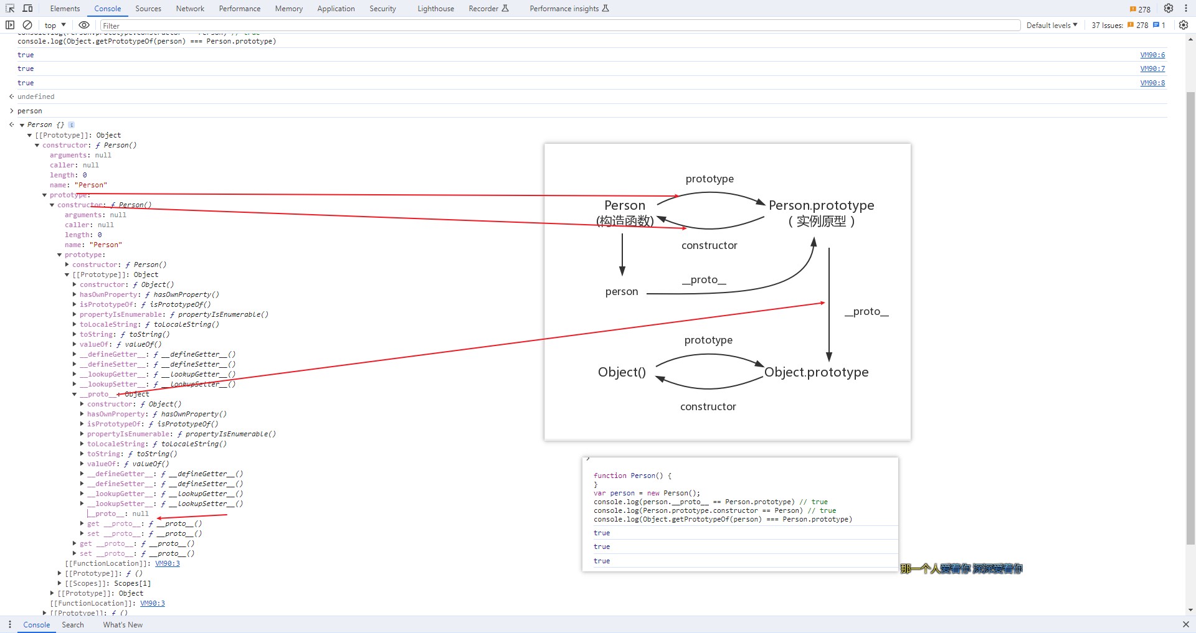Click the 37 Issues counter

(x=1128, y=25)
